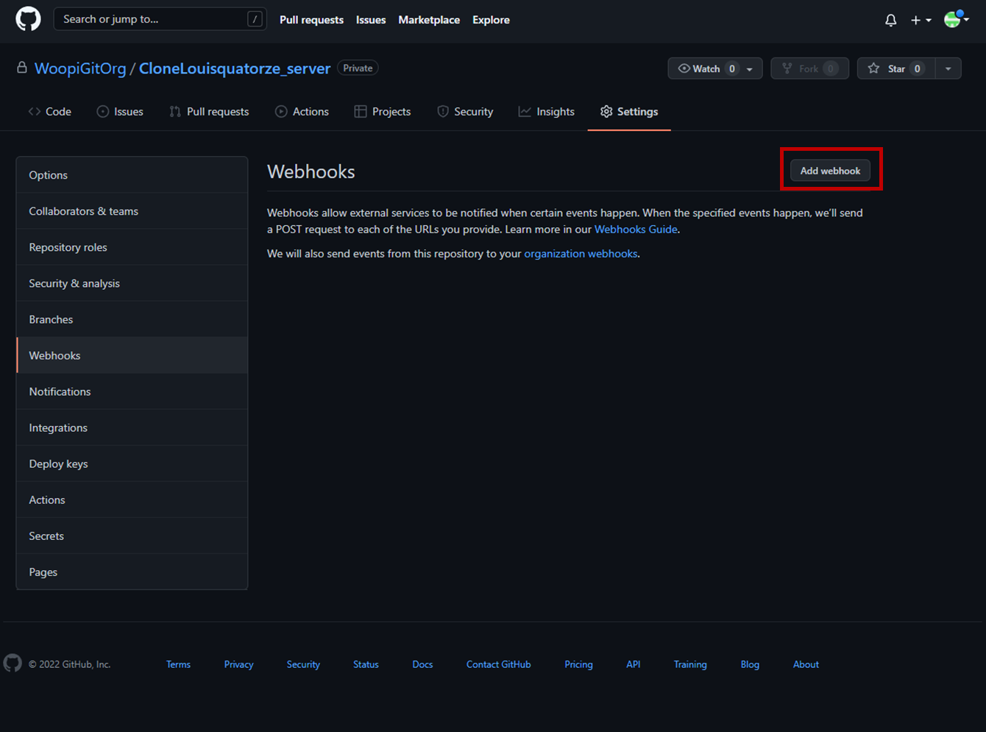Open the API footer link
The width and height of the screenshot is (986, 732).
click(633, 664)
